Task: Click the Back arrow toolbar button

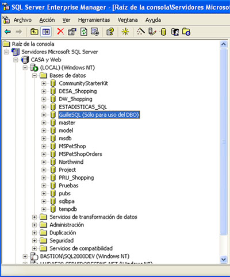Action: pyautogui.click(x=7, y=32)
